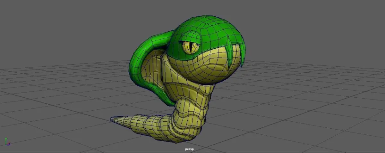The image size is (385, 153).
Task: Select the snake model's yellow eye
Action: (191, 48)
